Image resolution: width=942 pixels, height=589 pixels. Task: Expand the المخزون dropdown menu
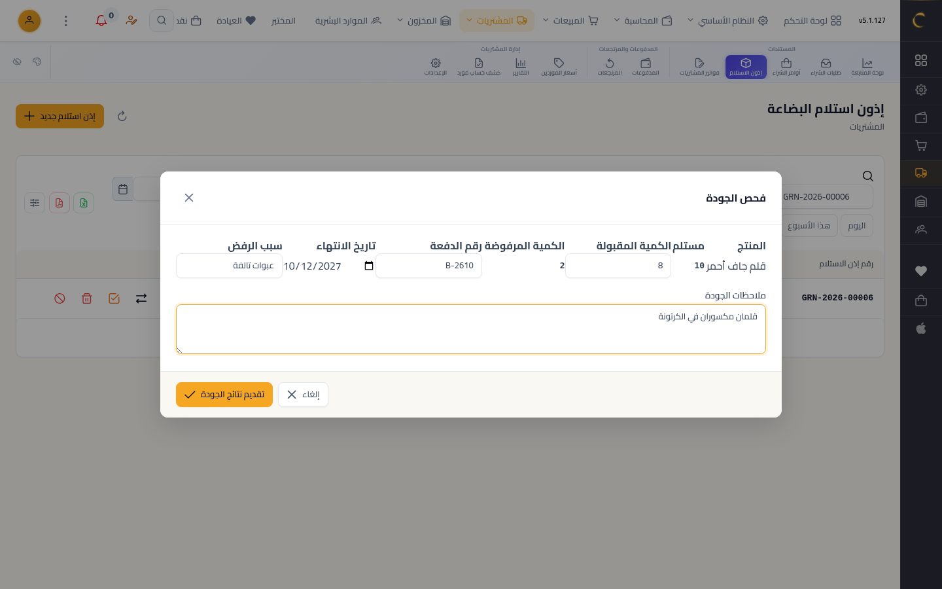[x=424, y=21]
